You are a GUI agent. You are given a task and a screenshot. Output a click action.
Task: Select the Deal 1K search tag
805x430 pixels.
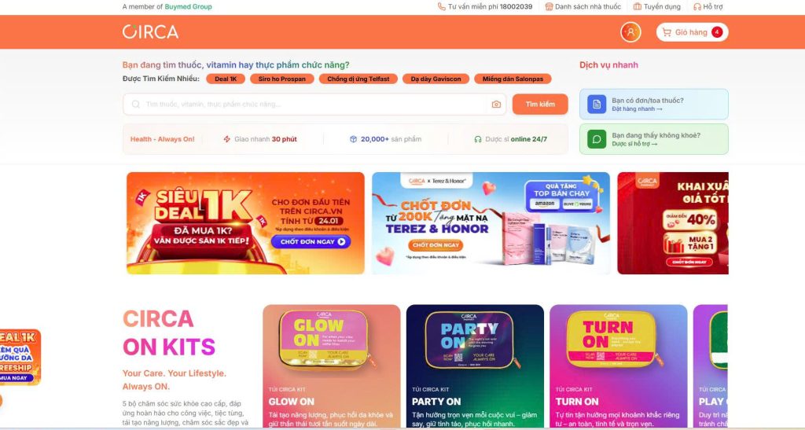pyautogui.click(x=226, y=79)
